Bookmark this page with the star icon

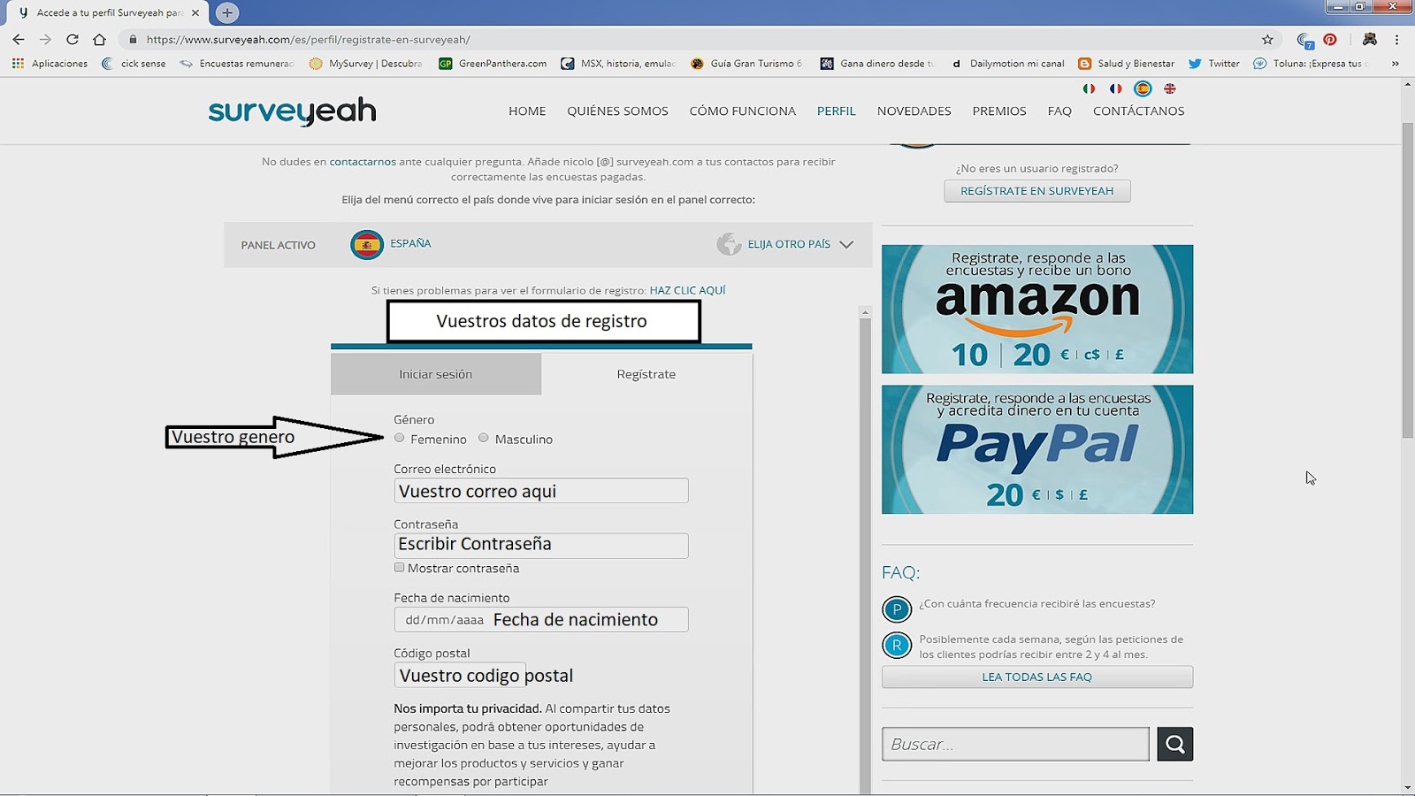1267,39
